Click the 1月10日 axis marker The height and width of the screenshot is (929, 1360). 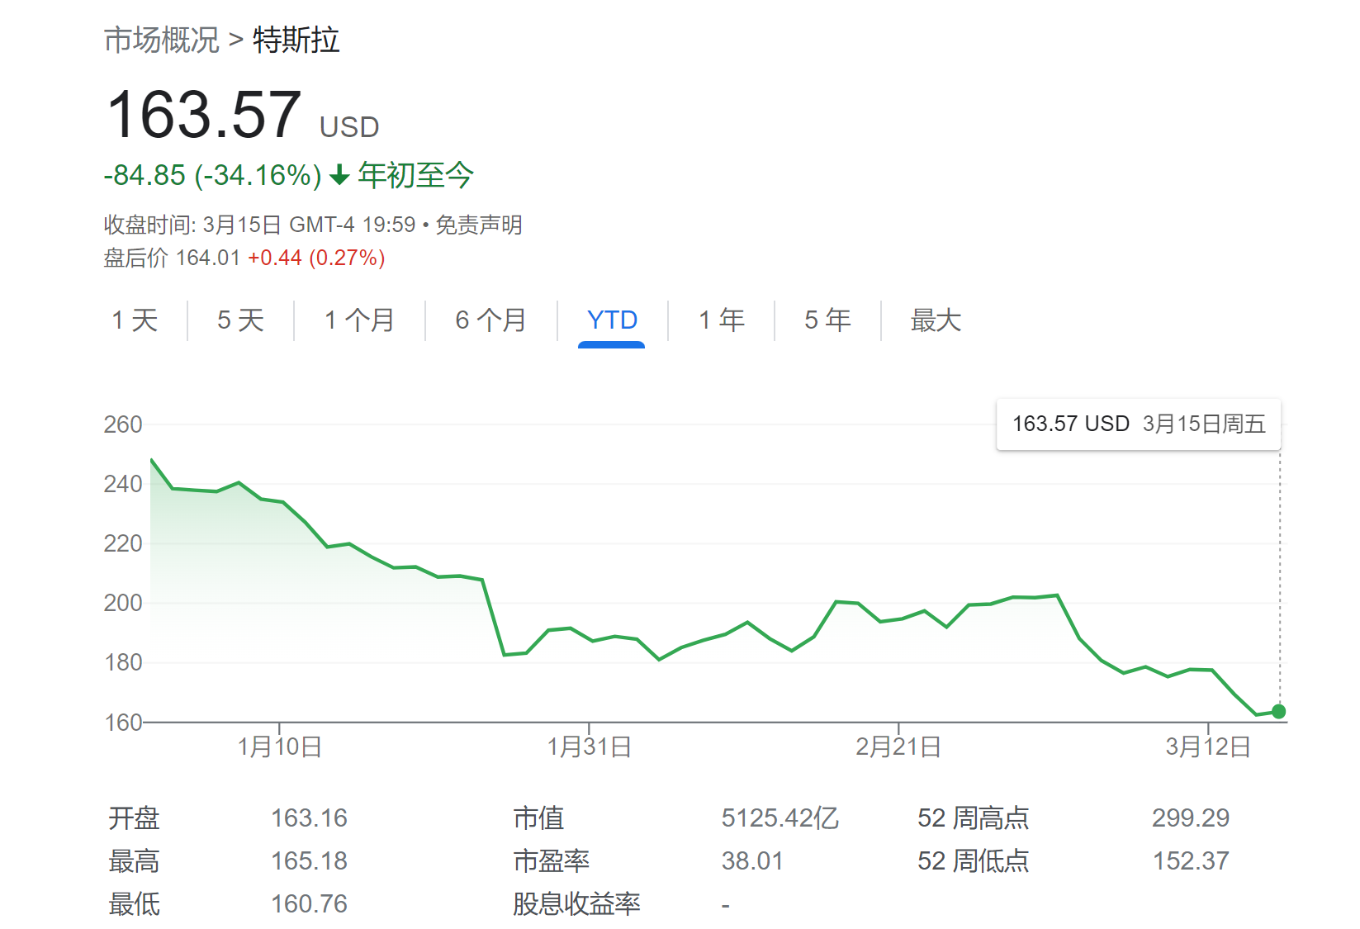pyautogui.click(x=280, y=747)
